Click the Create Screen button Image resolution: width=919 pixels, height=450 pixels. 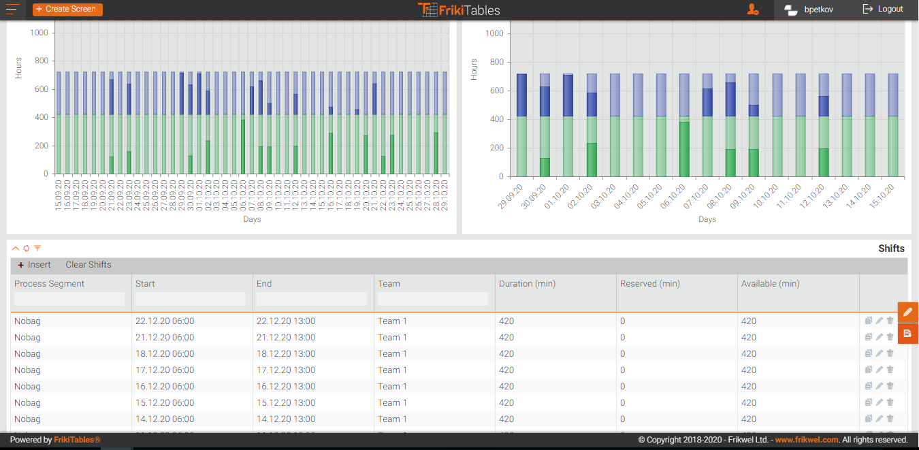67,10
